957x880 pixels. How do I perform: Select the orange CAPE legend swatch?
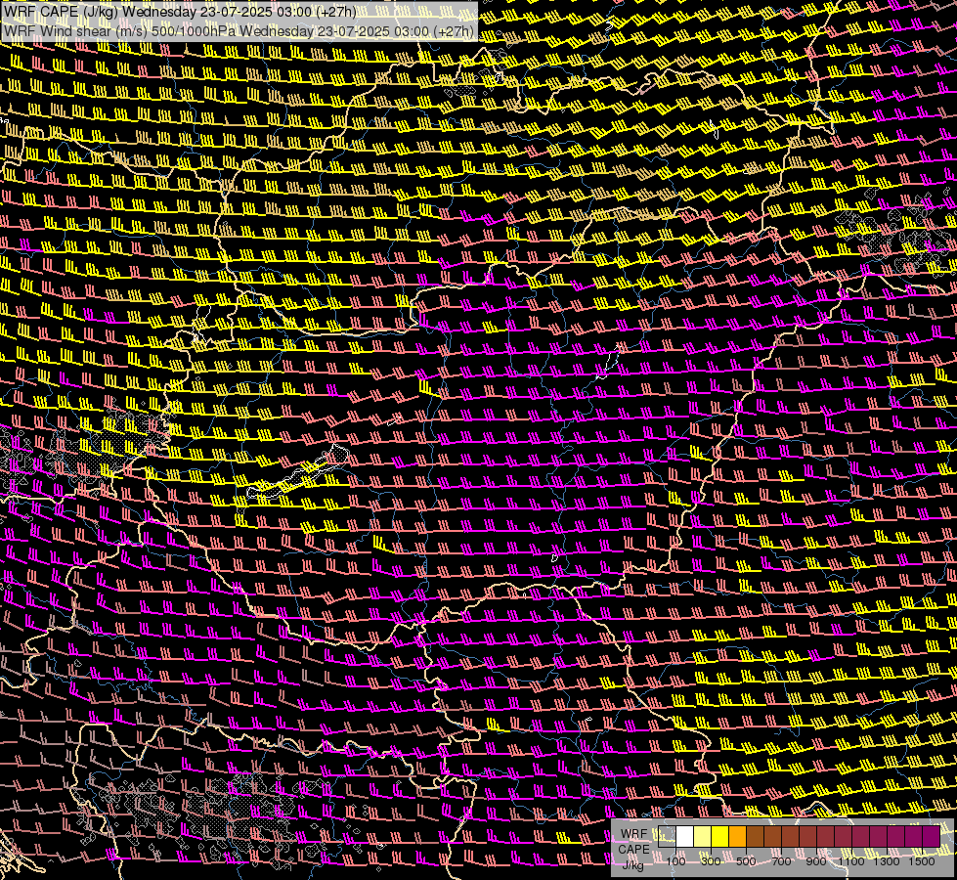click(x=737, y=836)
